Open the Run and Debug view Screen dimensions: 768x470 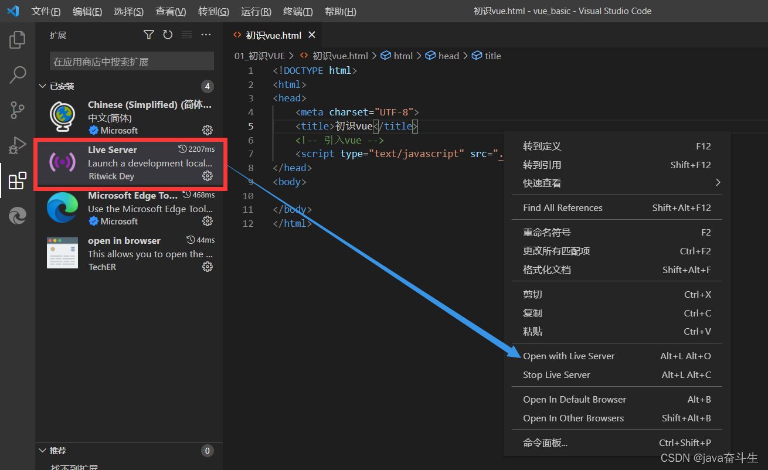point(18,145)
